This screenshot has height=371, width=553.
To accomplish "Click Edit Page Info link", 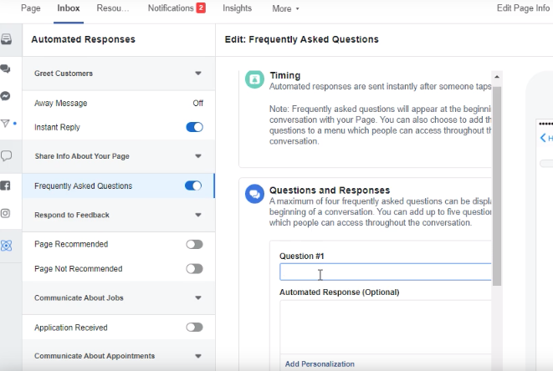I will point(524,8).
